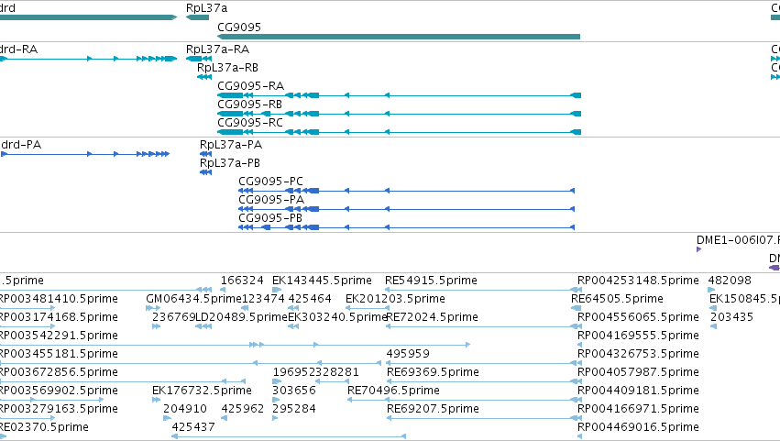
Task: Select the RpL37a-PA protein arrow glyph
Action: [206, 154]
